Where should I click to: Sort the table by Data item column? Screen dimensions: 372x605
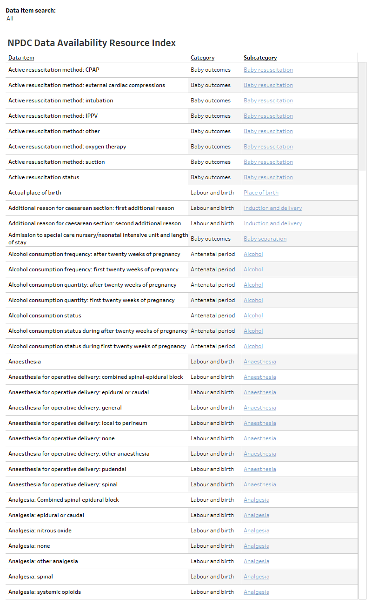(21, 57)
